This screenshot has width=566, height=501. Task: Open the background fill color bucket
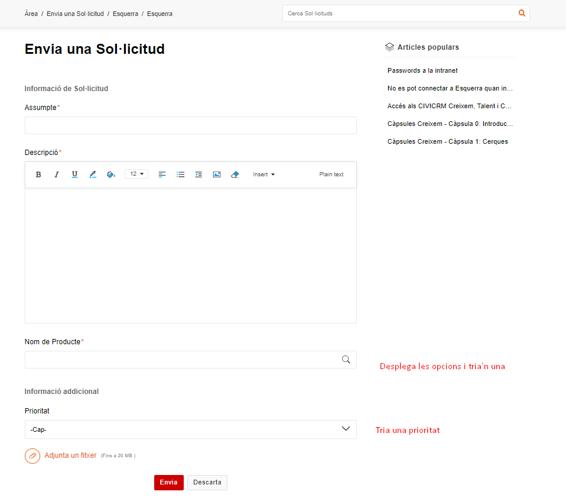coord(110,174)
